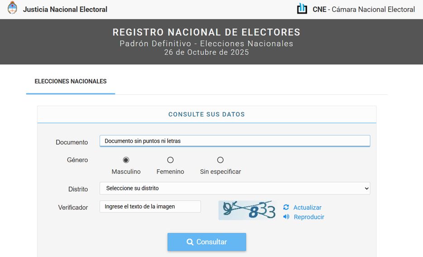Click the Actualizar captcha link
Screen dimensions: 423x257
click(x=307, y=208)
